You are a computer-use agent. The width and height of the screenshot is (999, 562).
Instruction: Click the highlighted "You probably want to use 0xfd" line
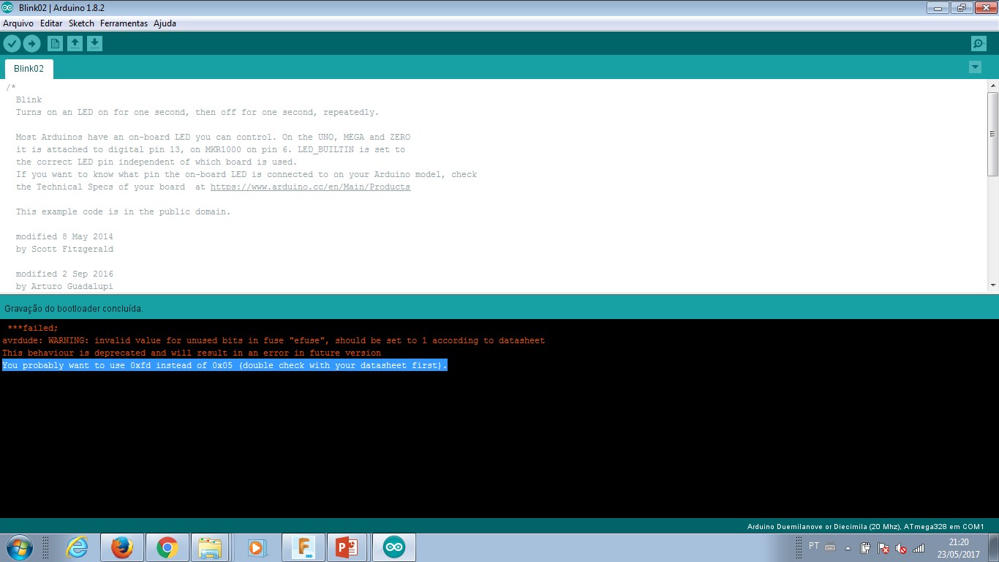click(225, 365)
